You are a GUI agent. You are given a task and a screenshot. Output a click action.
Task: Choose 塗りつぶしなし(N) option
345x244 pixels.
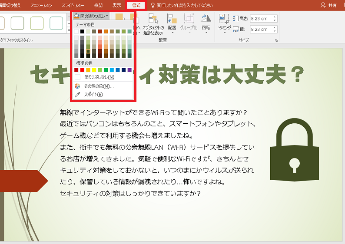pyautogui.click(x=103, y=77)
